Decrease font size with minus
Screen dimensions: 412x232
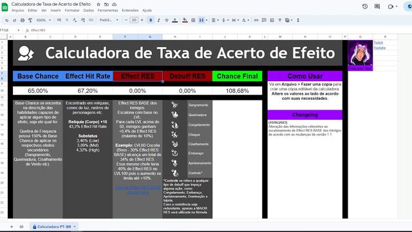[126, 20]
